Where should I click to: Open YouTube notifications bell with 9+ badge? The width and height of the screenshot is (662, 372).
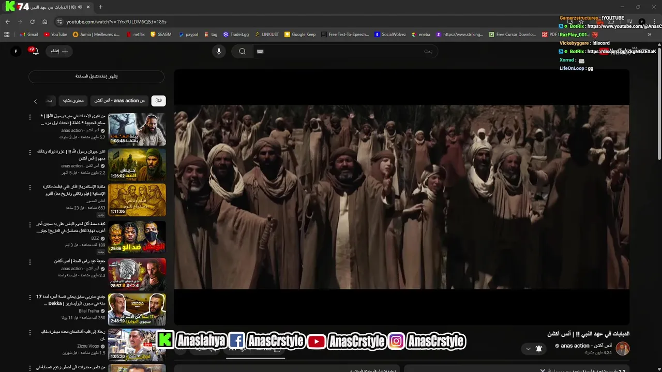(x=34, y=51)
